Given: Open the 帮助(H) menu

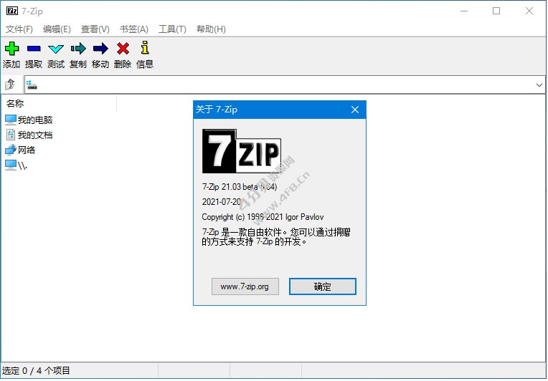Looking at the screenshot, I should pyautogui.click(x=211, y=29).
